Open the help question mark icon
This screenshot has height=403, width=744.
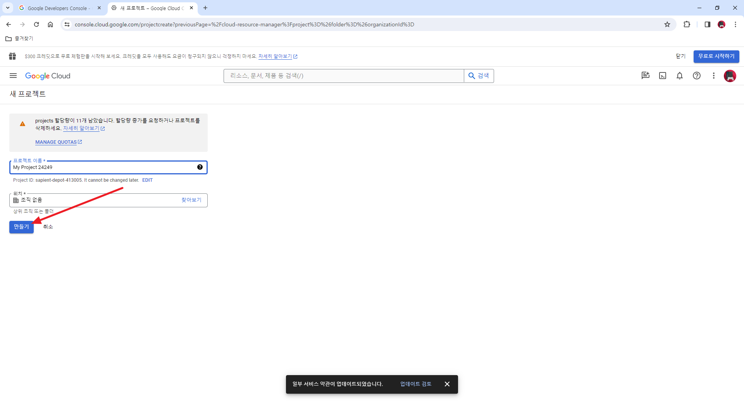pos(697,76)
